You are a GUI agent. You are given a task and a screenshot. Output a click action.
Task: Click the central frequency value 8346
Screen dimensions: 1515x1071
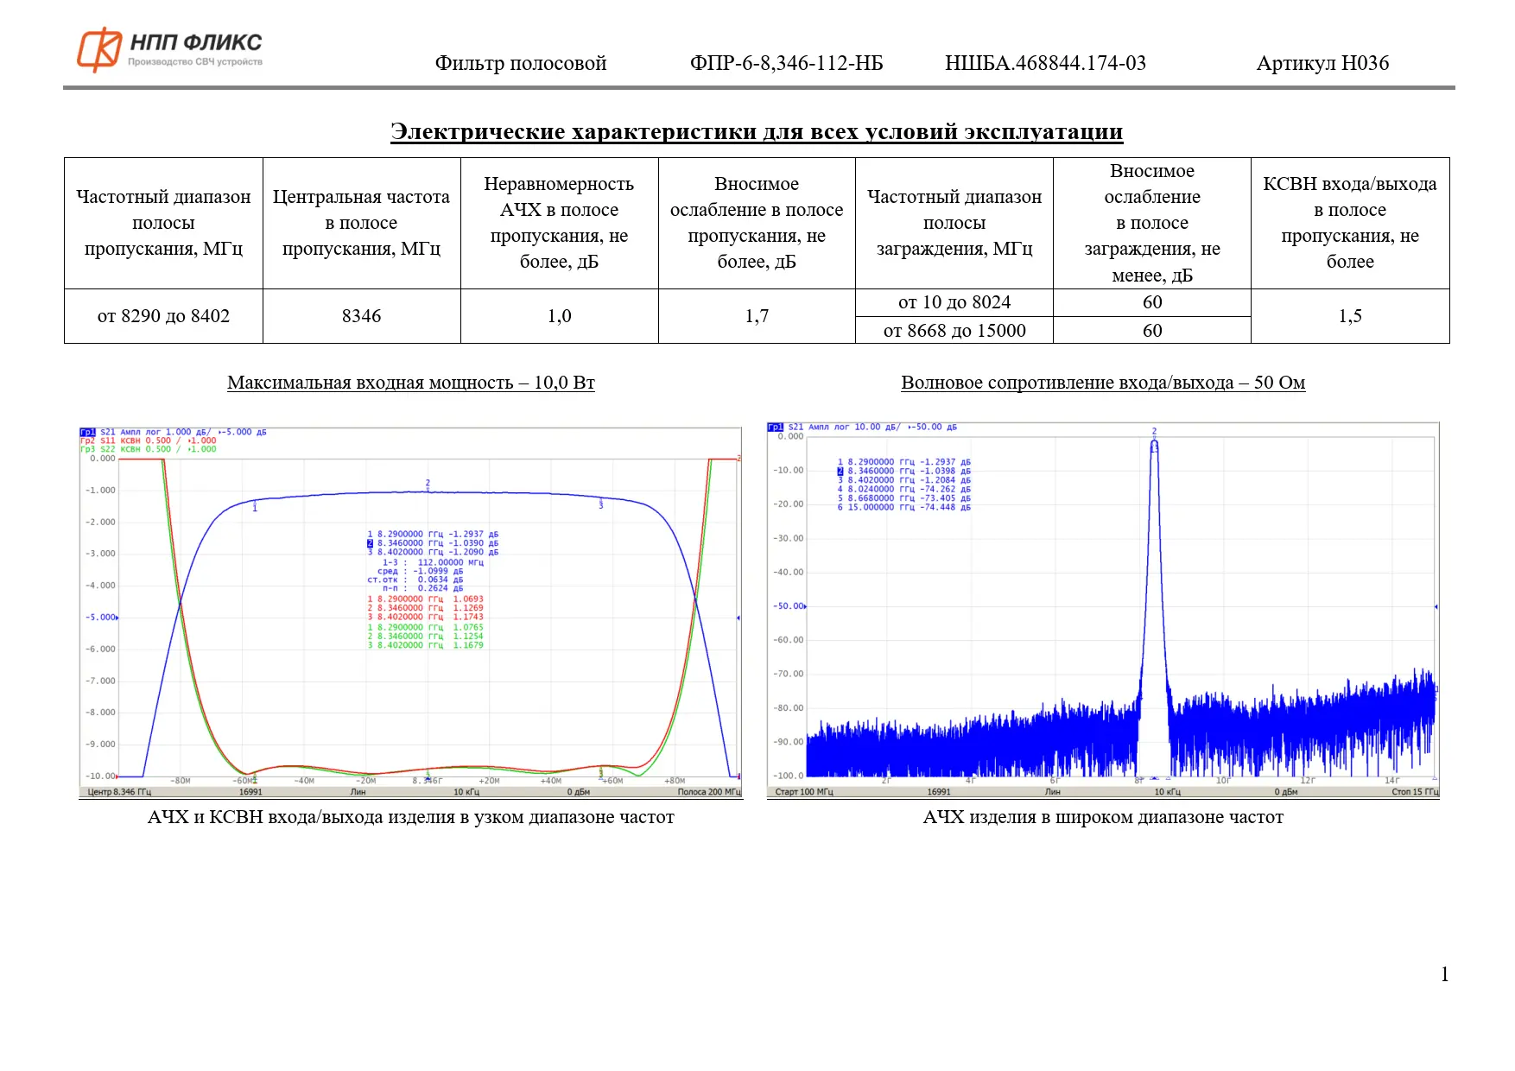coord(361,316)
